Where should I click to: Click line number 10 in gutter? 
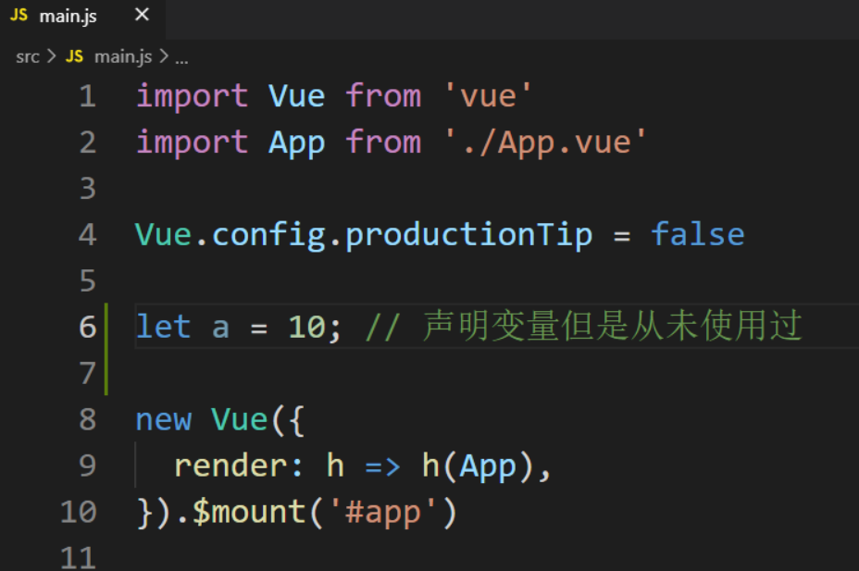pos(79,511)
